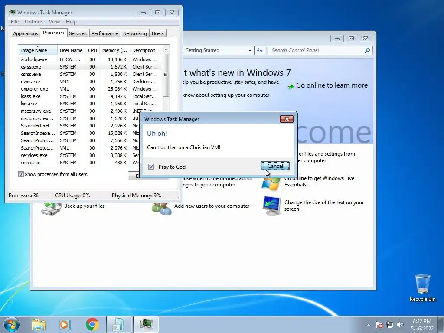Select the lsm.exe process row
The width and height of the screenshot is (444, 333).
(90, 104)
